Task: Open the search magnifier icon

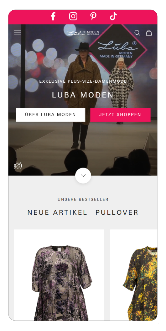Action: 137,33
